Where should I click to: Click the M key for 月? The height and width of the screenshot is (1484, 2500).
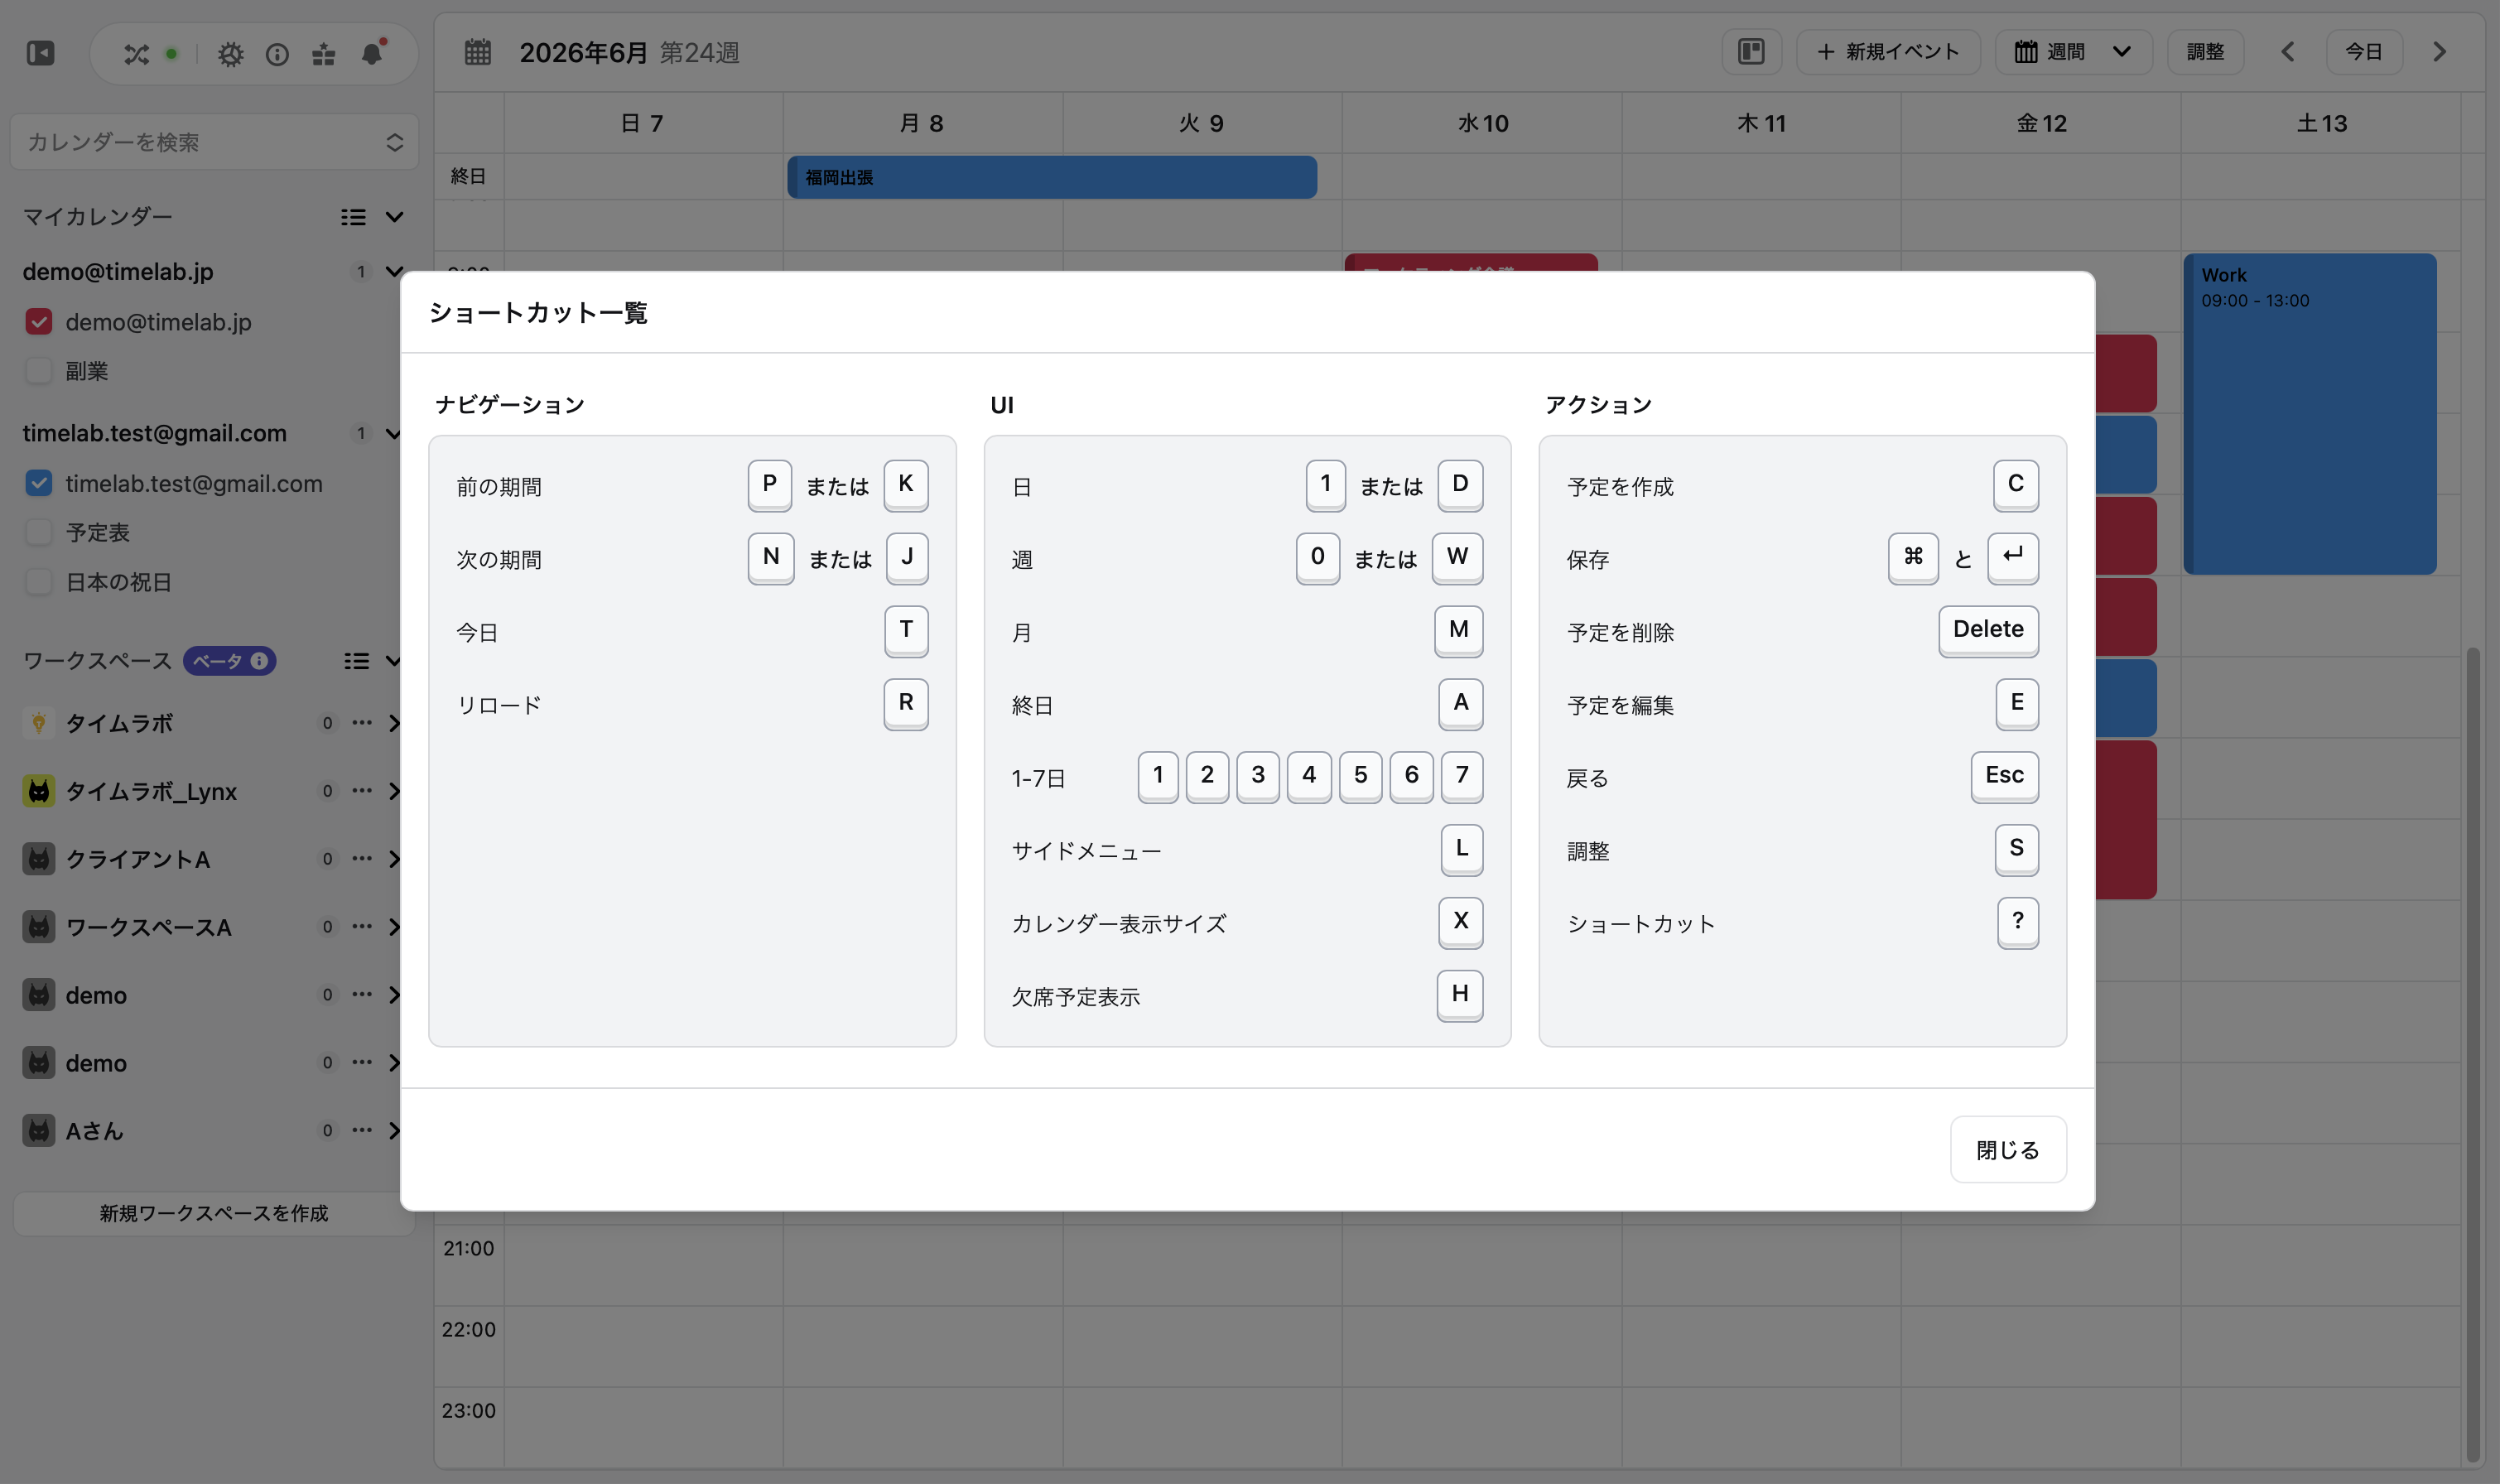[x=1458, y=630]
